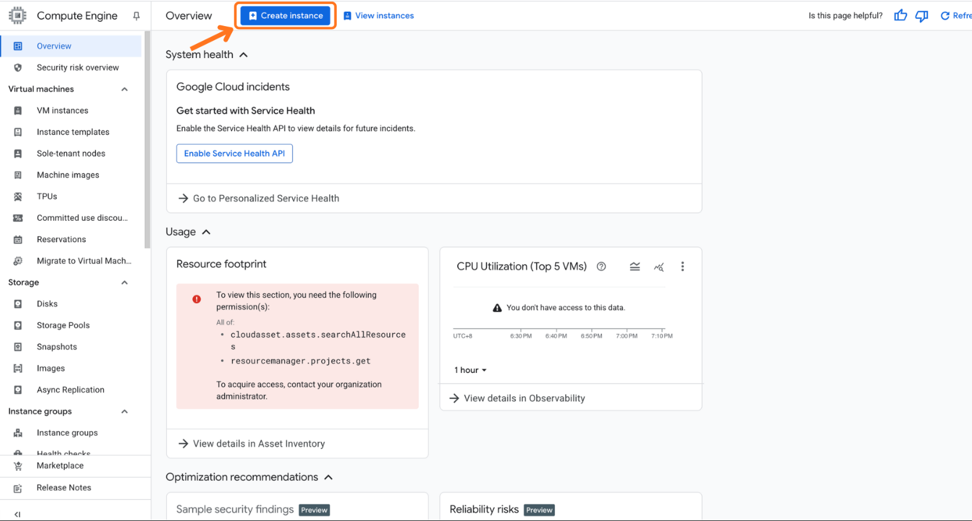Screen dimensions: 972x521
Task: Click the Async Replication menu item
Action: coord(71,390)
